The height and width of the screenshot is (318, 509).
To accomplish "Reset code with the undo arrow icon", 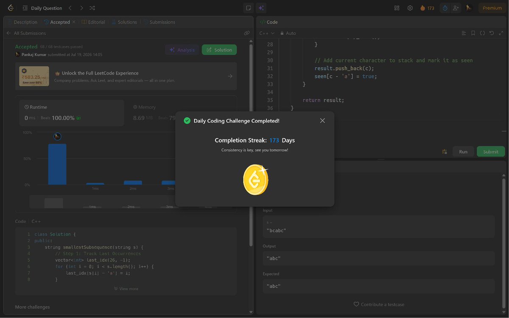I will [492, 33].
